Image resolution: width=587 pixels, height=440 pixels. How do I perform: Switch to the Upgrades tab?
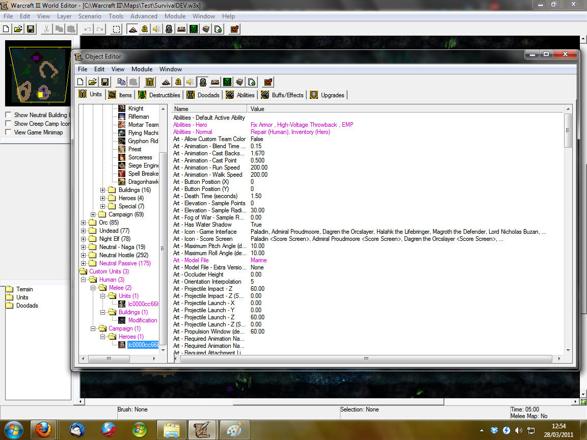327,95
